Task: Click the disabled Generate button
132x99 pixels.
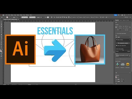Action: pyautogui.click(x=123, y=59)
